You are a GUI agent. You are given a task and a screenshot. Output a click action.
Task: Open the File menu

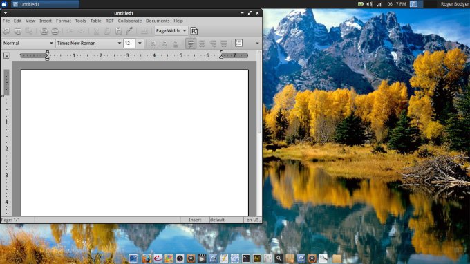pyautogui.click(x=6, y=21)
